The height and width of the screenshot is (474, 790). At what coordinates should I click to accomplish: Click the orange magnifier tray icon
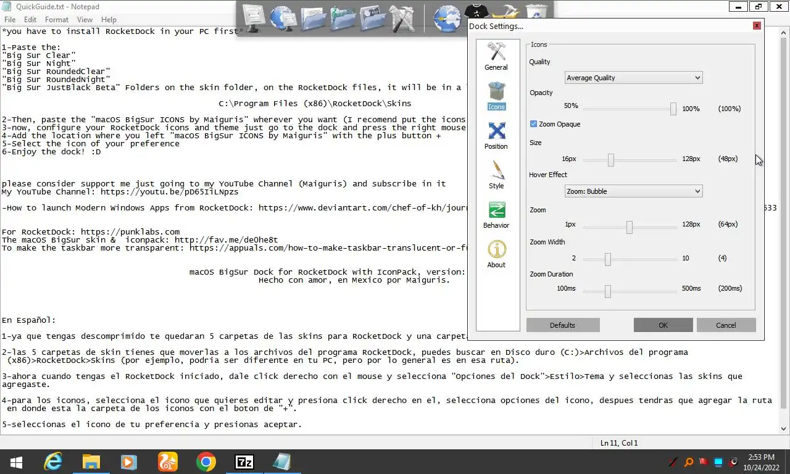point(688,462)
